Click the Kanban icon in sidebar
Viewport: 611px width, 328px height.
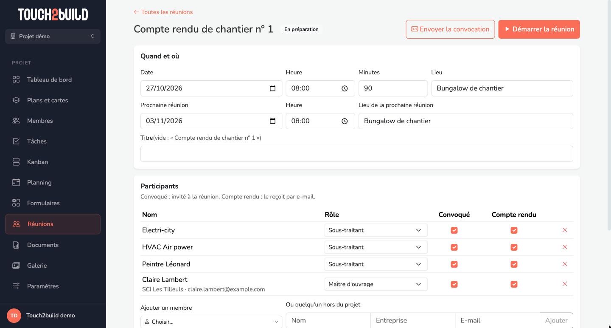[x=16, y=162]
